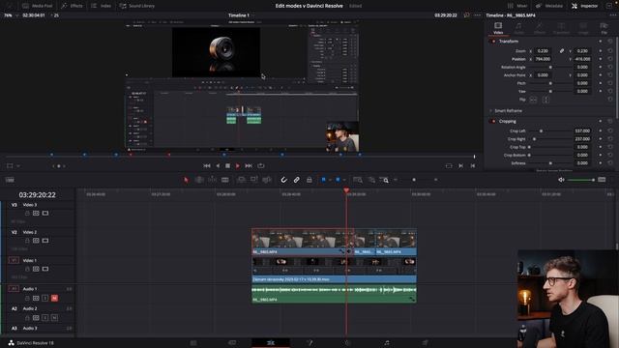Image resolution: width=619 pixels, height=348 pixels.
Task: Select the Selection Mode arrow tool
Action: [x=186, y=180]
